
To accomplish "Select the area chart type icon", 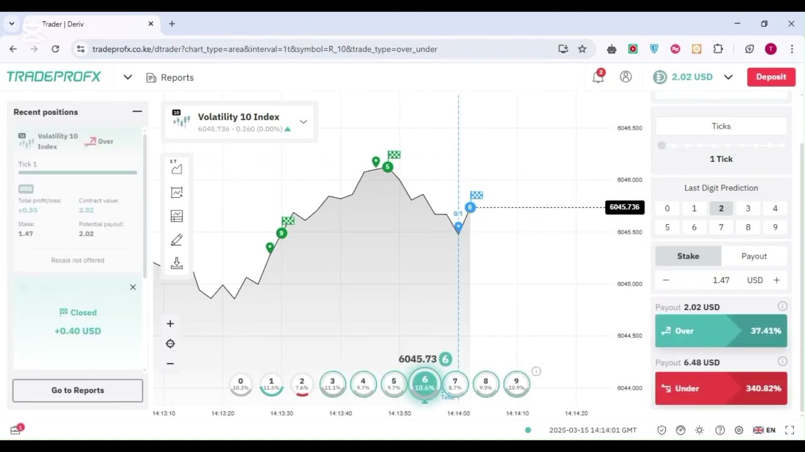I will [177, 168].
